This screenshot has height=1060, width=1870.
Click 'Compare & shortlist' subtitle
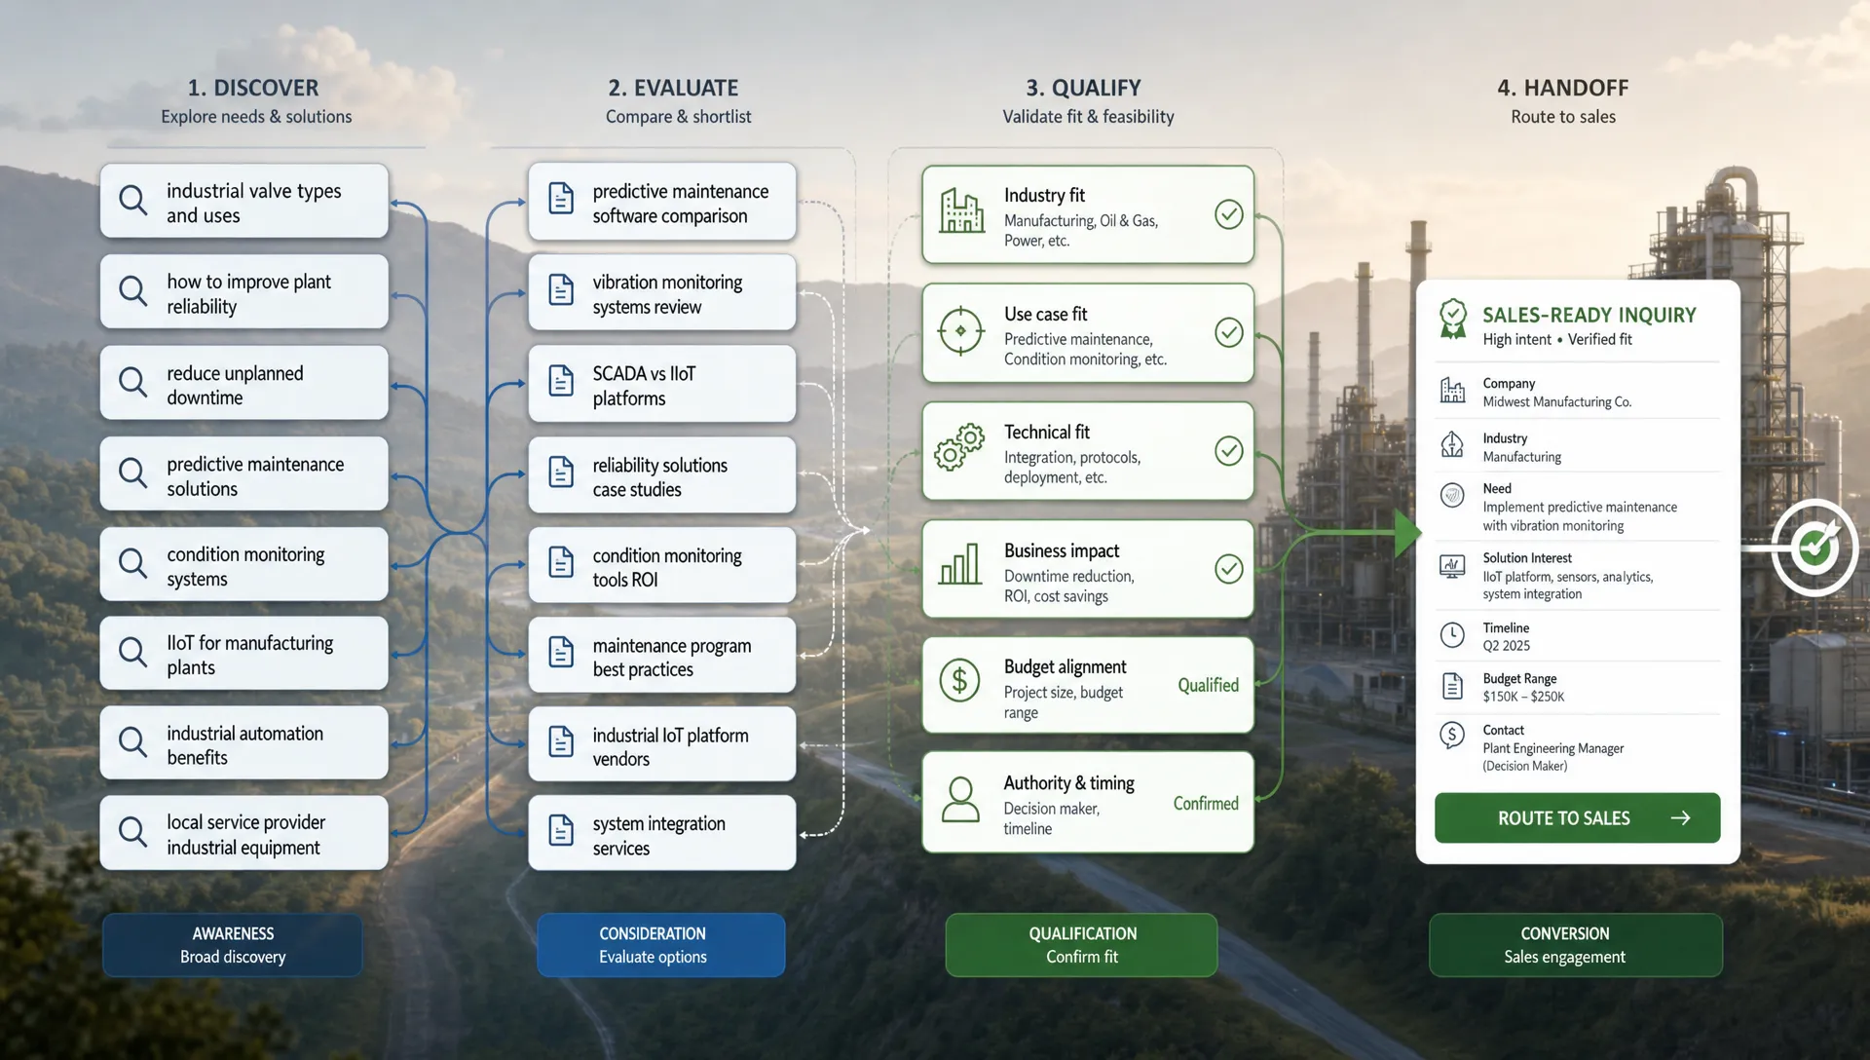pos(679,117)
